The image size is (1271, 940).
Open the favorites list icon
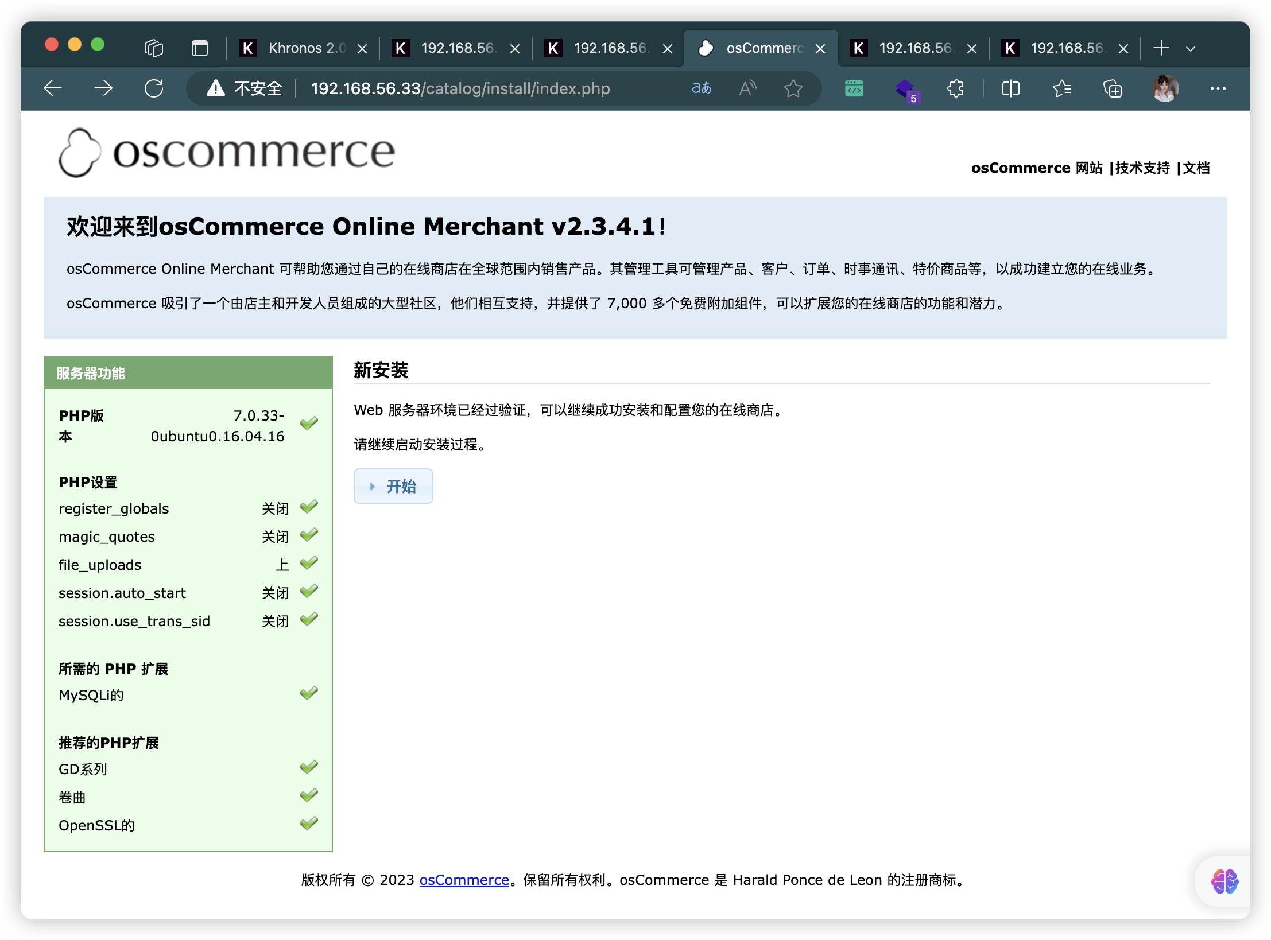(x=1062, y=88)
